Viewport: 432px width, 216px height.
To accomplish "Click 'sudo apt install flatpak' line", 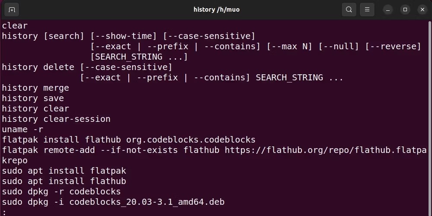I will pyautogui.click(x=64, y=171).
